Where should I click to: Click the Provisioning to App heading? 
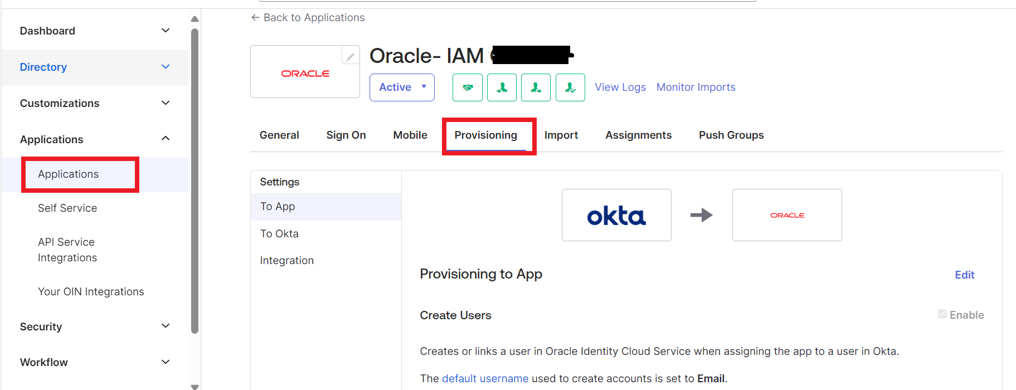481,274
